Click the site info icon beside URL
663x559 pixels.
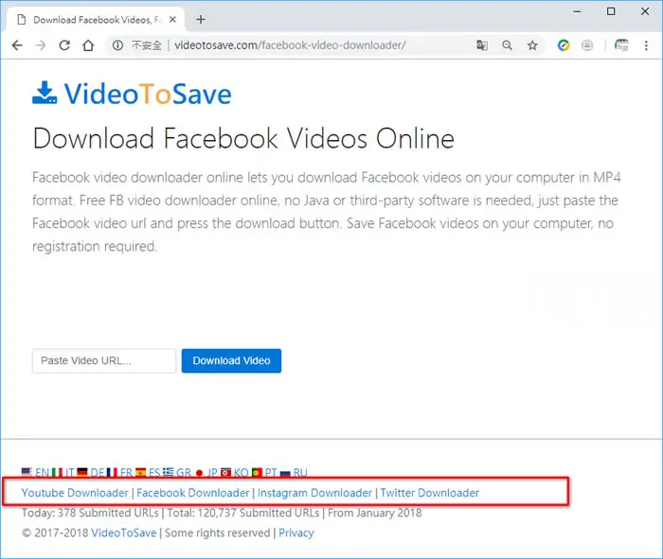coord(118,45)
